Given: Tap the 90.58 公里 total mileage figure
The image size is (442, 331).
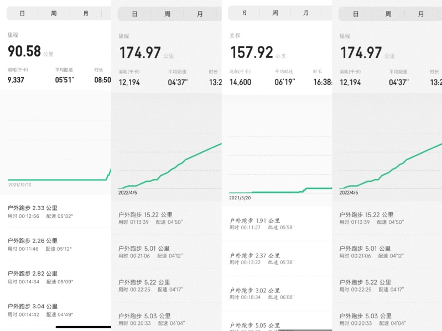Looking at the screenshot, I should pyautogui.click(x=30, y=51).
